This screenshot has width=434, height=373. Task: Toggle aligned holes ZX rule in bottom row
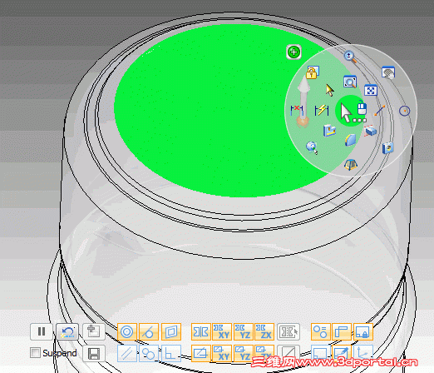tap(264, 354)
